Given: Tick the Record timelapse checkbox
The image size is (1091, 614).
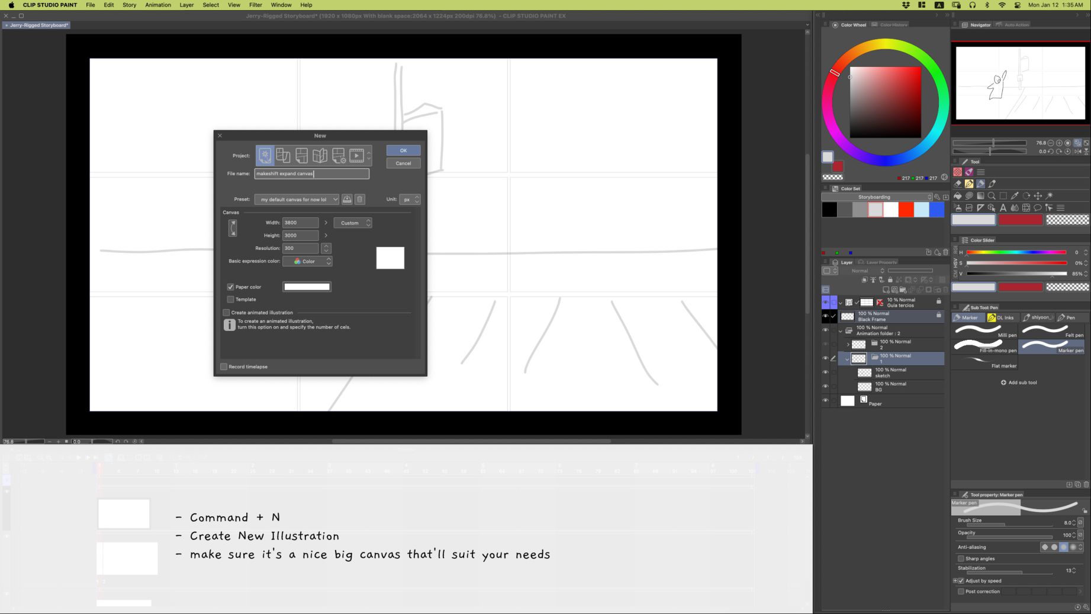Looking at the screenshot, I should coord(224,367).
